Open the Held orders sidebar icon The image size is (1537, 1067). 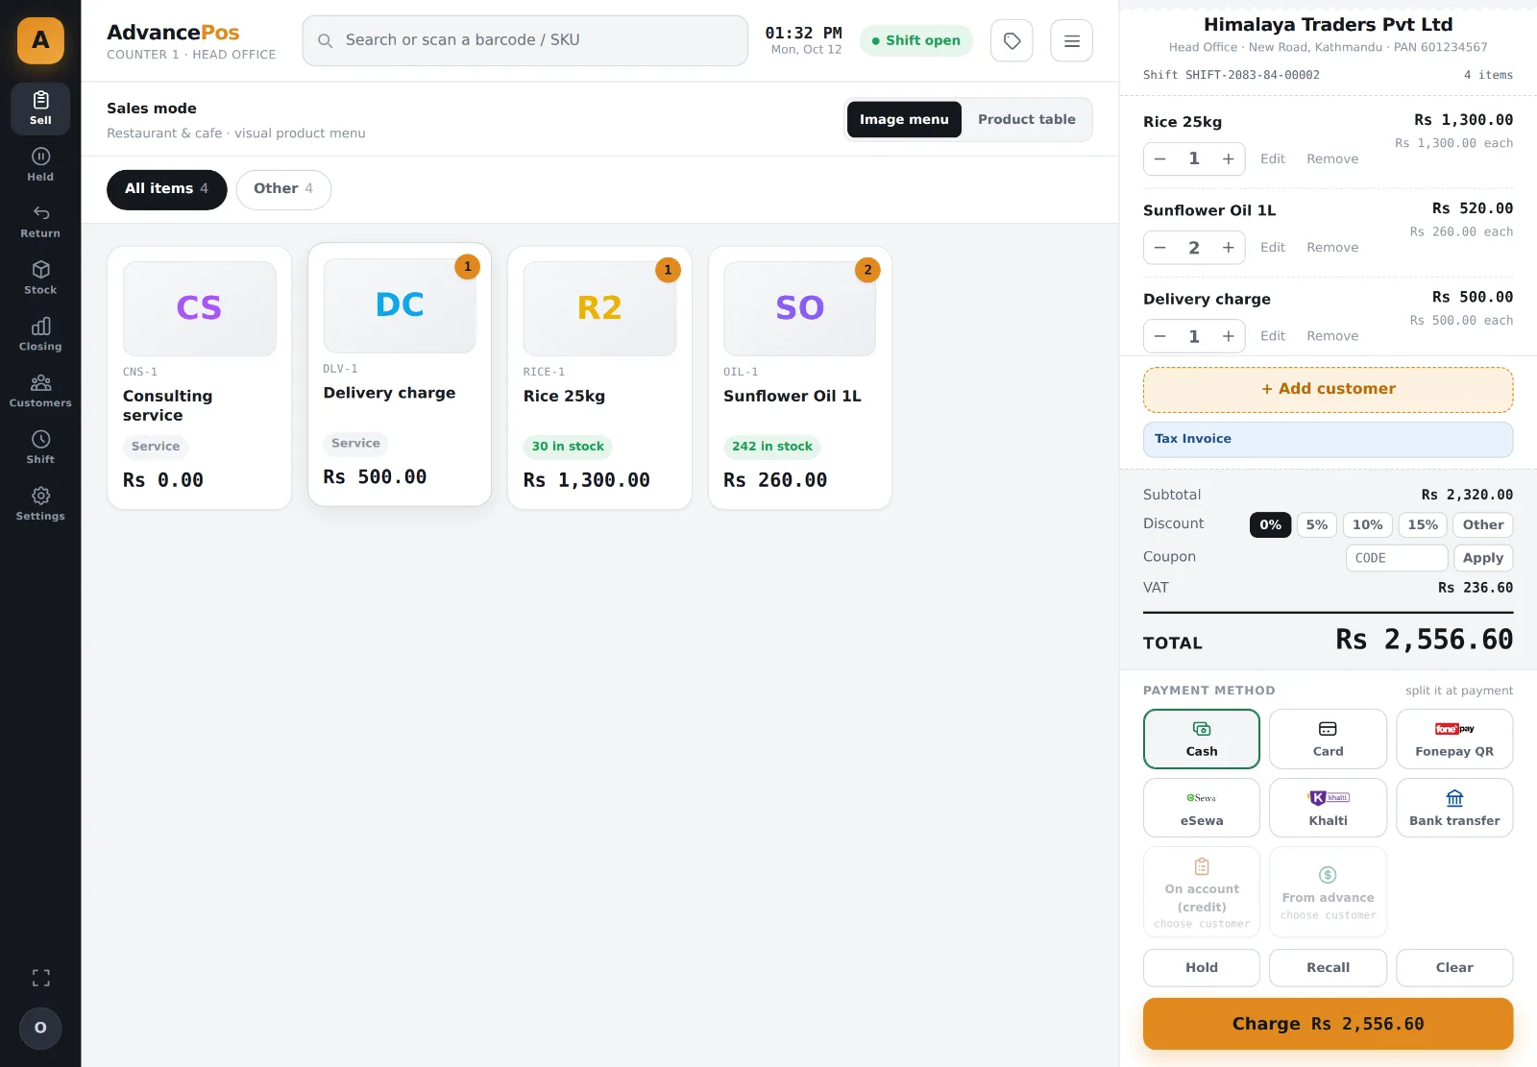(x=40, y=164)
